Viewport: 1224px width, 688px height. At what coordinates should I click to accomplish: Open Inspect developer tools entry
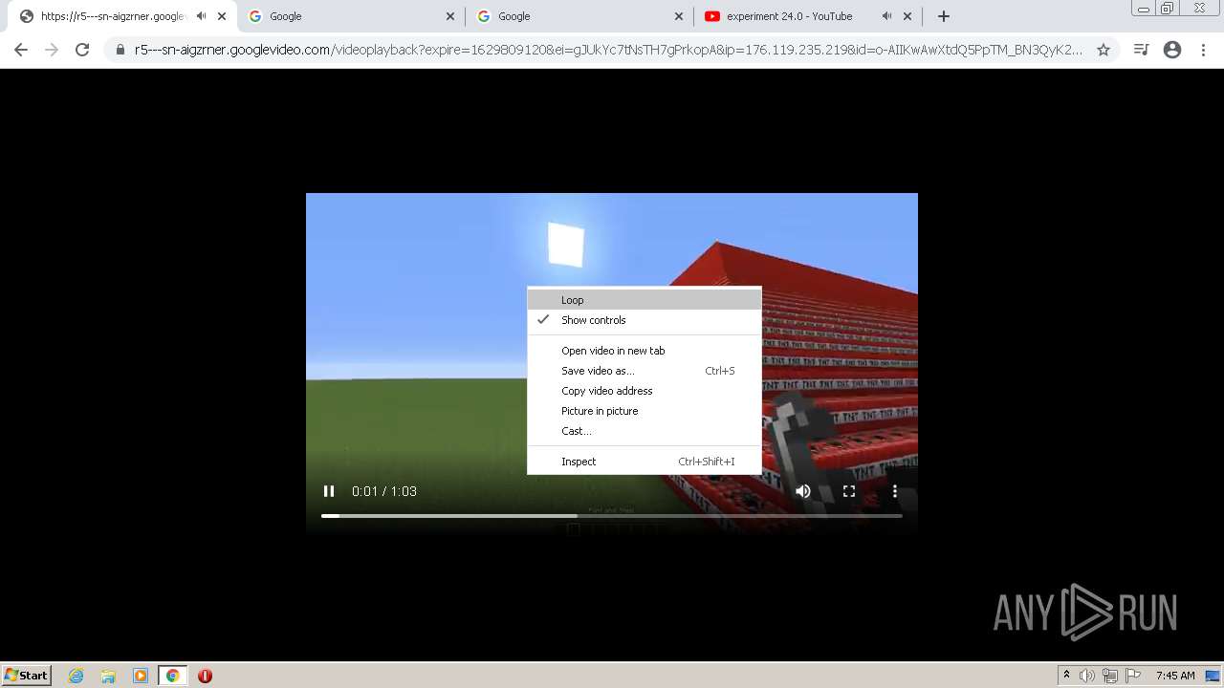pyautogui.click(x=645, y=462)
